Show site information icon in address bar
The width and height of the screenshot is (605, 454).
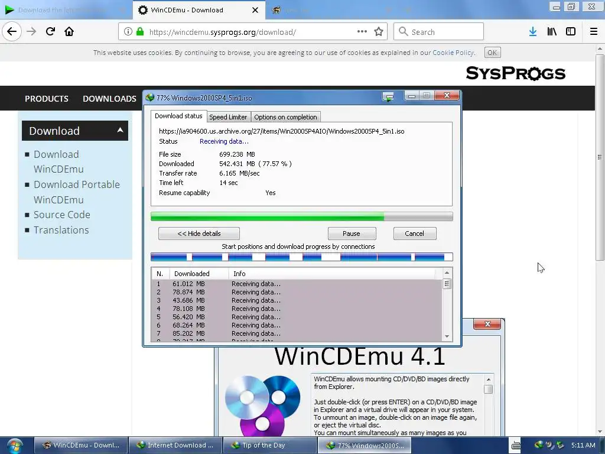point(128,32)
